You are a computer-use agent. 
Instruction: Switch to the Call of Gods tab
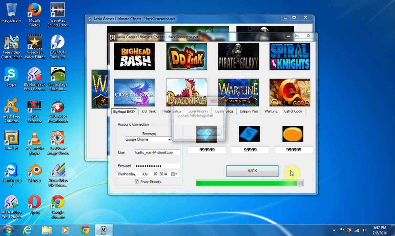point(293,111)
